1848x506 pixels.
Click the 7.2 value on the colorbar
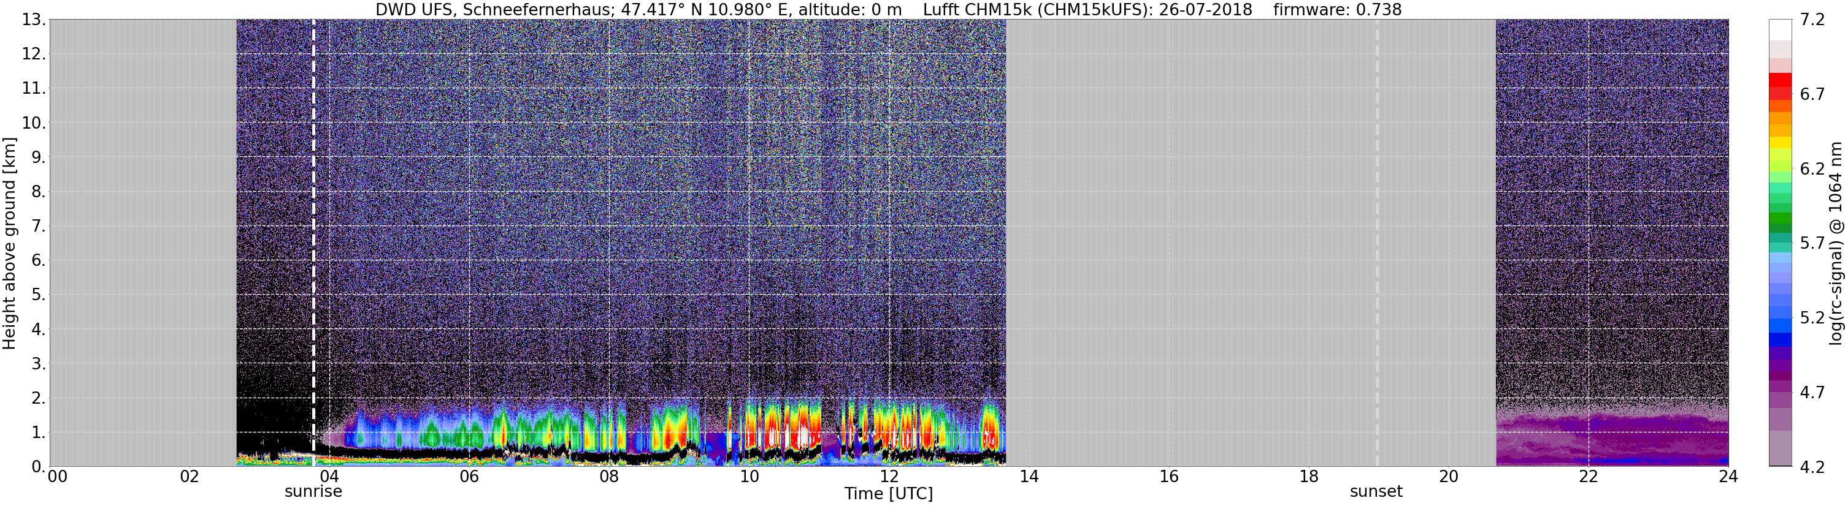click(1812, 20)
